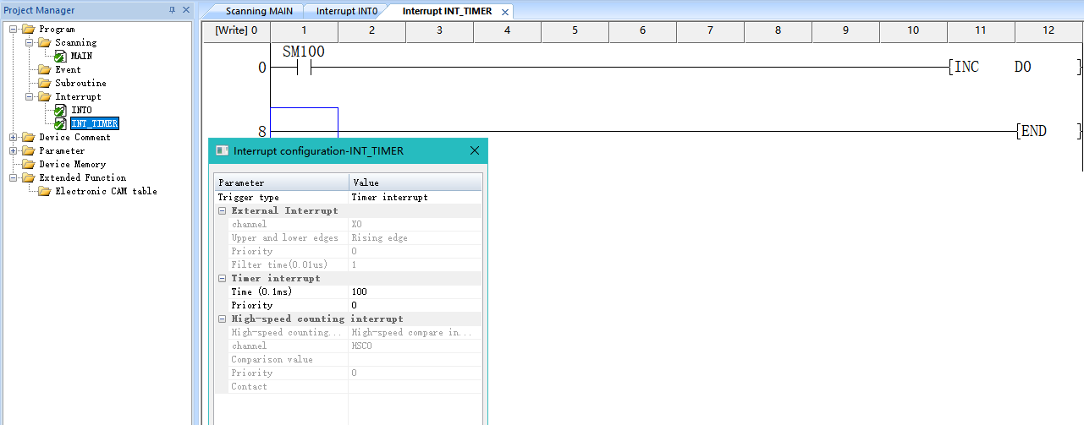The height and width of the screenshot is (425, 1084).
Task: Pin the Project Manager panel
Action: pos(173,10)
